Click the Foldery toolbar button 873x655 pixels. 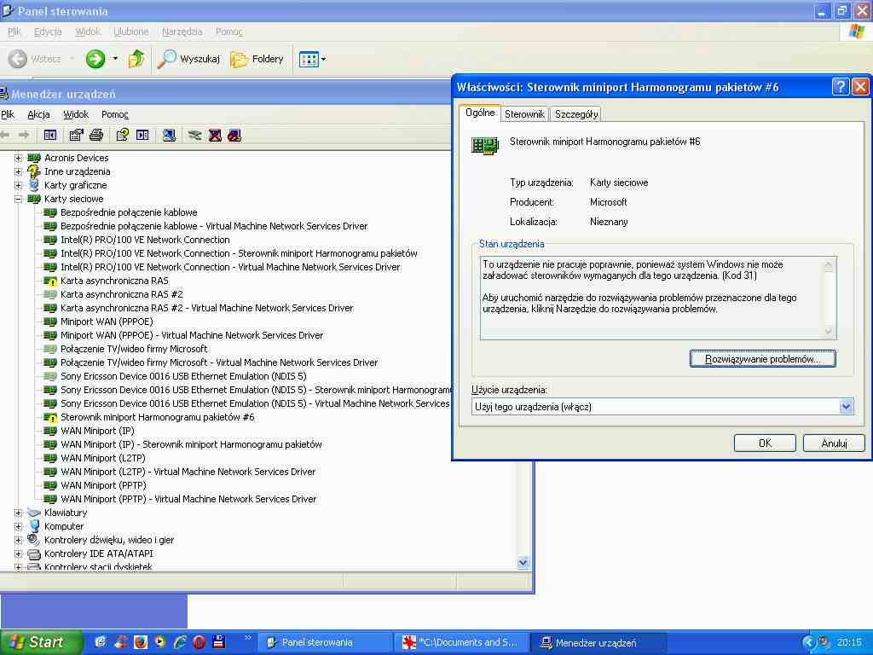click(x=257, y=59)
